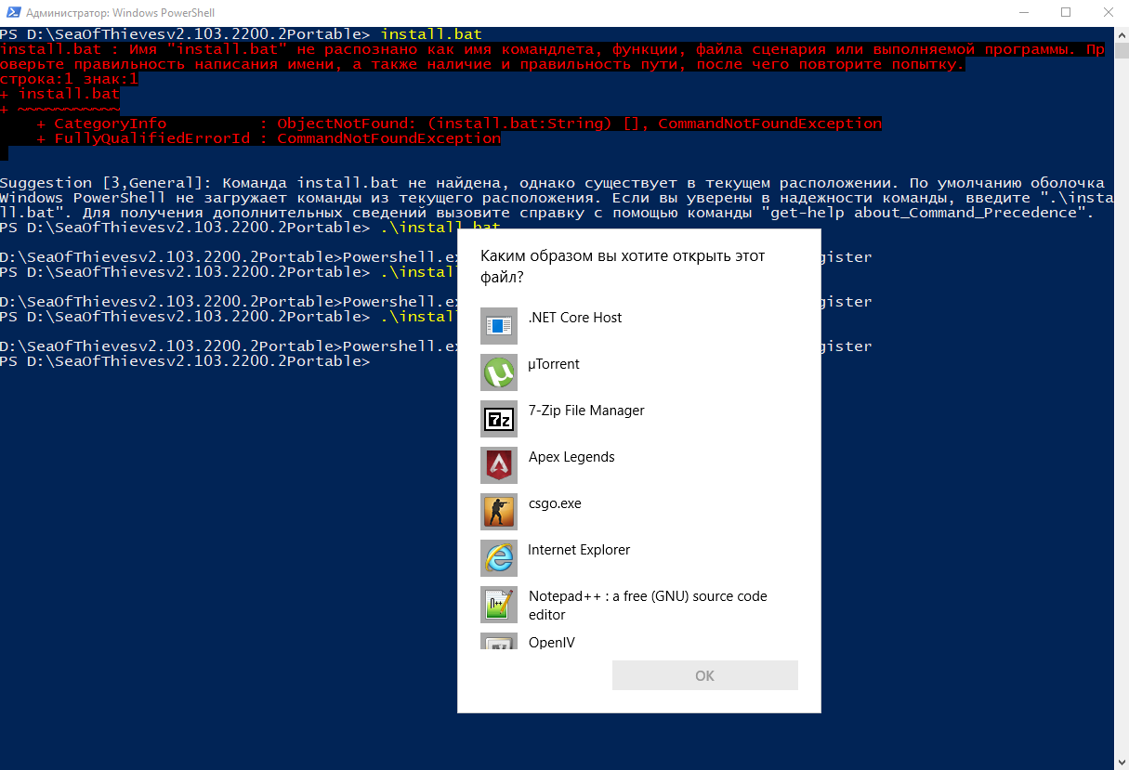Viewport: 1129px width, 770px height.
Task: Click the "µTorrent" app name
Action: 554,364
